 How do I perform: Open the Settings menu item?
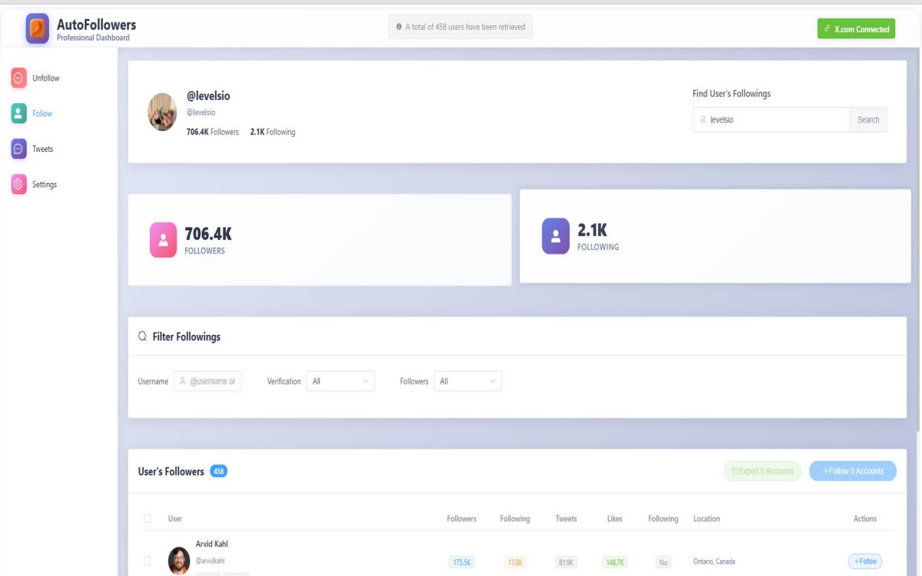click(44, 184)
